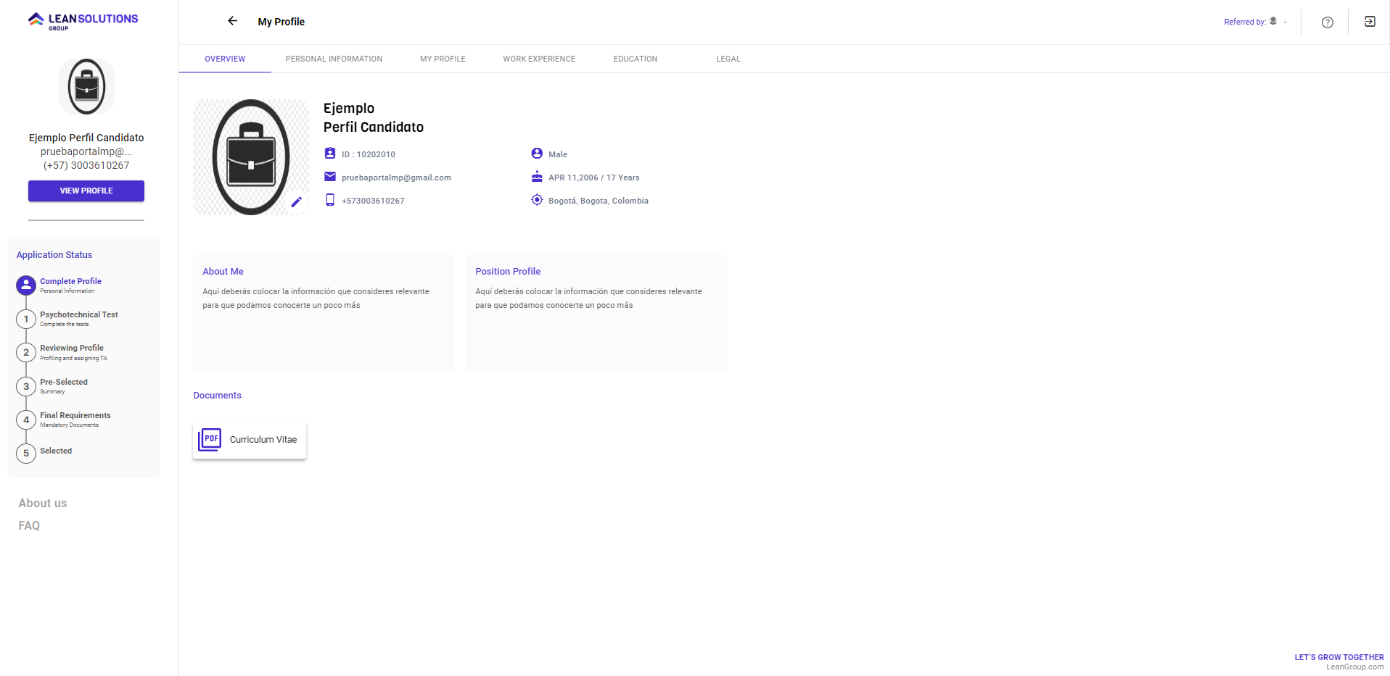Image resolution: width=1390 pixels, height=676 pixels.
Task: Click the sidebar briefcase avatar
Action: pyautogui.click(x=86, y=87)
